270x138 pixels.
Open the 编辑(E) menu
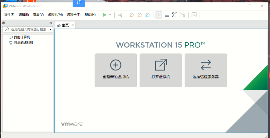pos(24,15)
